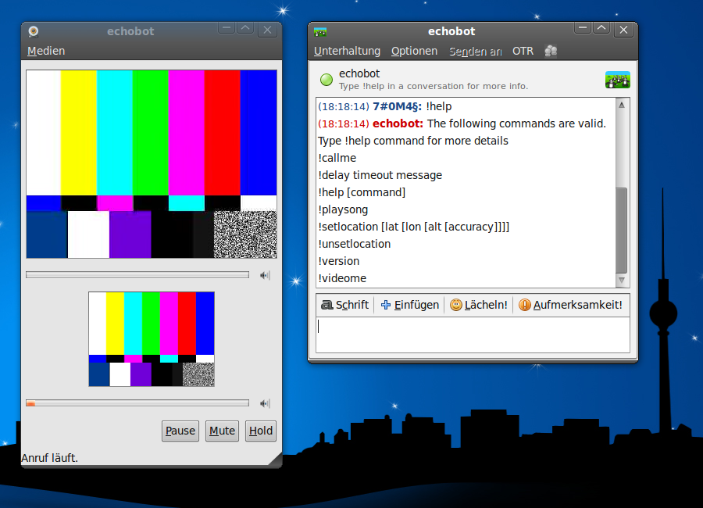Put the call on Hold
Screen dimensions: 703x508
pos(261,431)
